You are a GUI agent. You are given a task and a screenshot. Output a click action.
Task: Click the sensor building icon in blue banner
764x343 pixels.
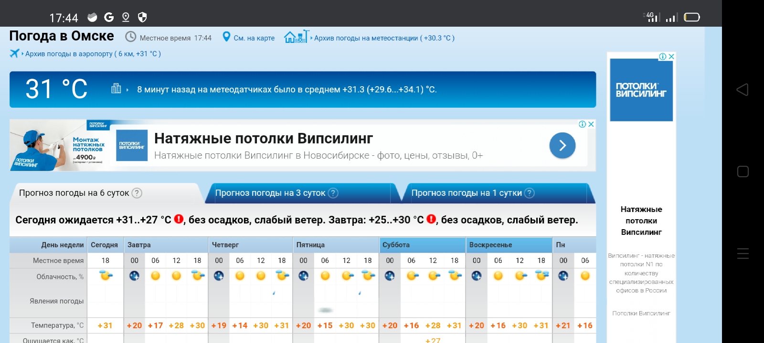116,89
